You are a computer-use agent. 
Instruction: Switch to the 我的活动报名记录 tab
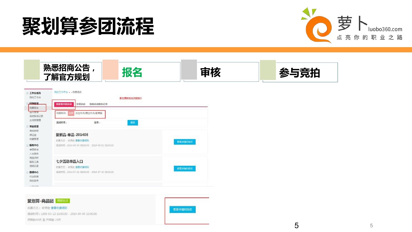(x=98, y=104)
